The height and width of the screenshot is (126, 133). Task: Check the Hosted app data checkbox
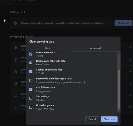point(31,107)
